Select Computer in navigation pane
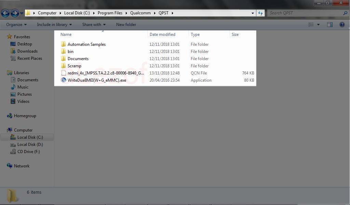350x205 pixels. (x=23, y=130)
